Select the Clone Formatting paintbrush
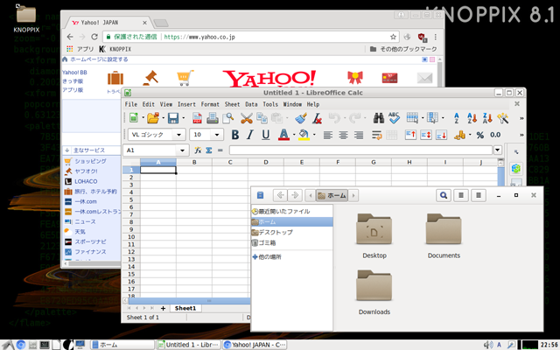Screen dimensions: 560x350 [x=301, y=118]
